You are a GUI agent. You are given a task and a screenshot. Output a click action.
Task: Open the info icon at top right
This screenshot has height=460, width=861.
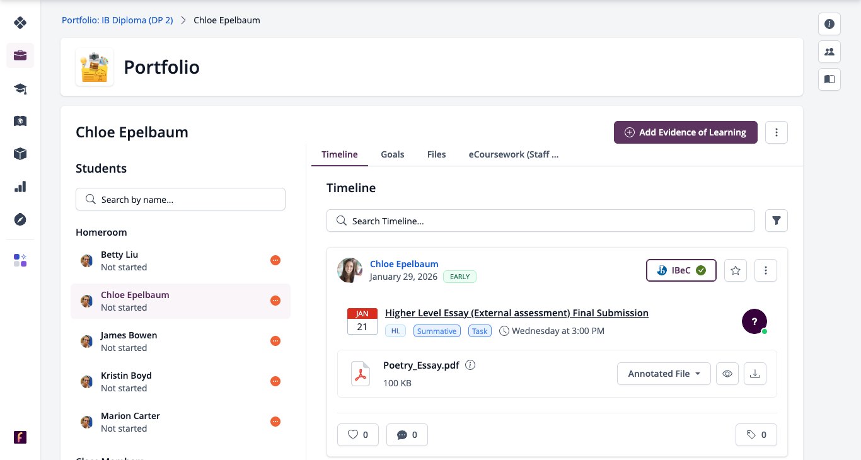point(829,24)
